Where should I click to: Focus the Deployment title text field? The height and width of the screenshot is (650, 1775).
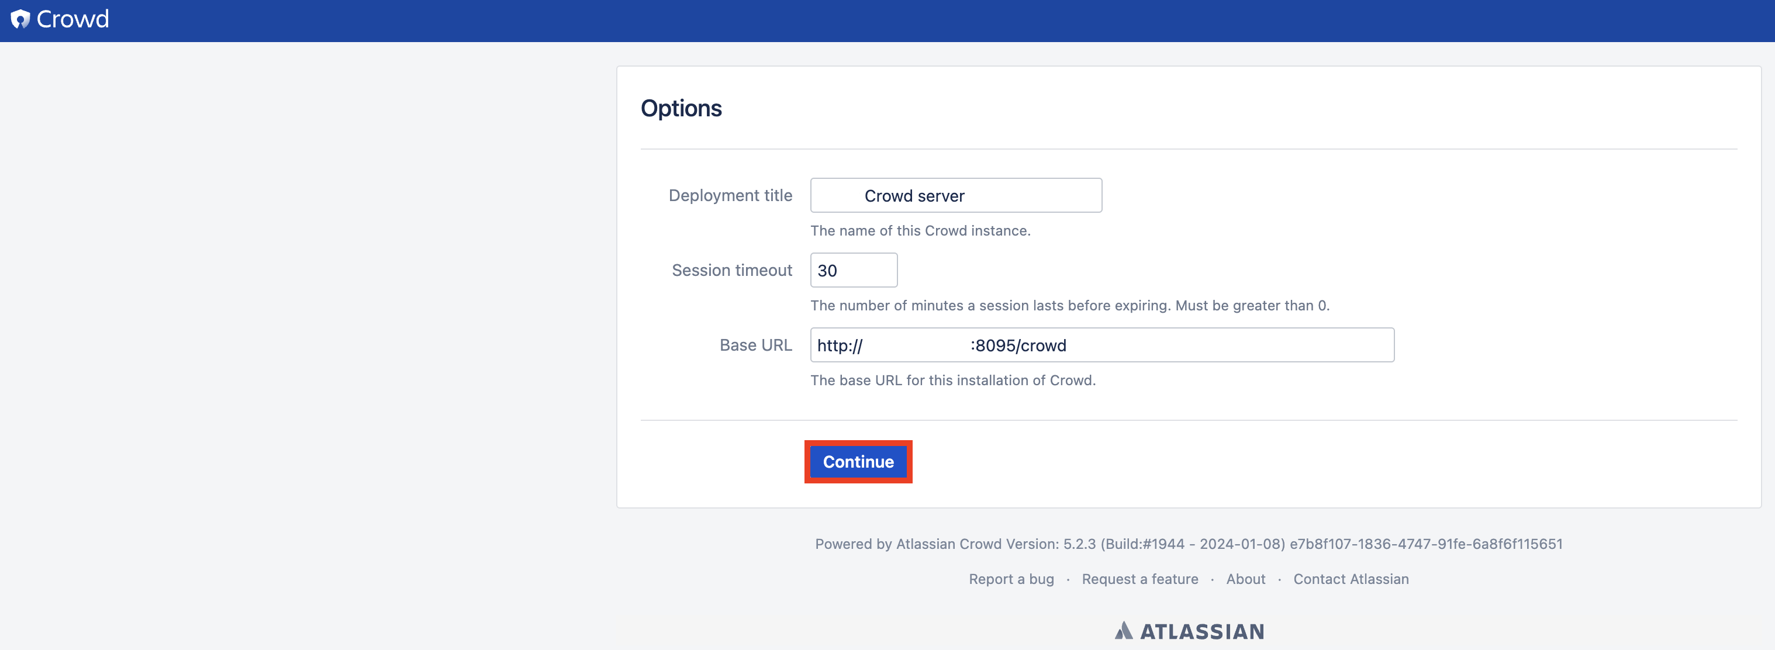(956, 196)
